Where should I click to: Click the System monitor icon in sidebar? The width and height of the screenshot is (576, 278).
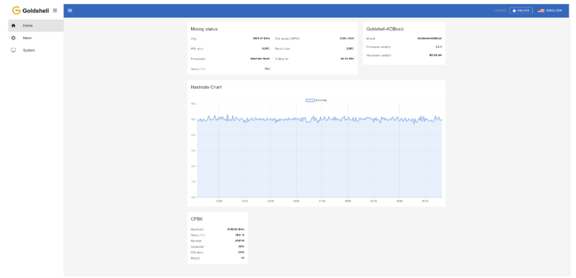pos(13,50)
